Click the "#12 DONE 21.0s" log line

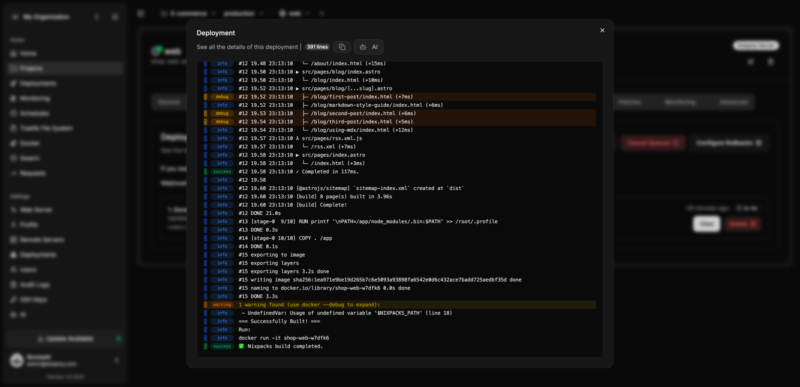coord(400,213)
